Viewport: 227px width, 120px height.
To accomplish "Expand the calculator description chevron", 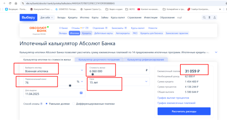I will 216,52.
